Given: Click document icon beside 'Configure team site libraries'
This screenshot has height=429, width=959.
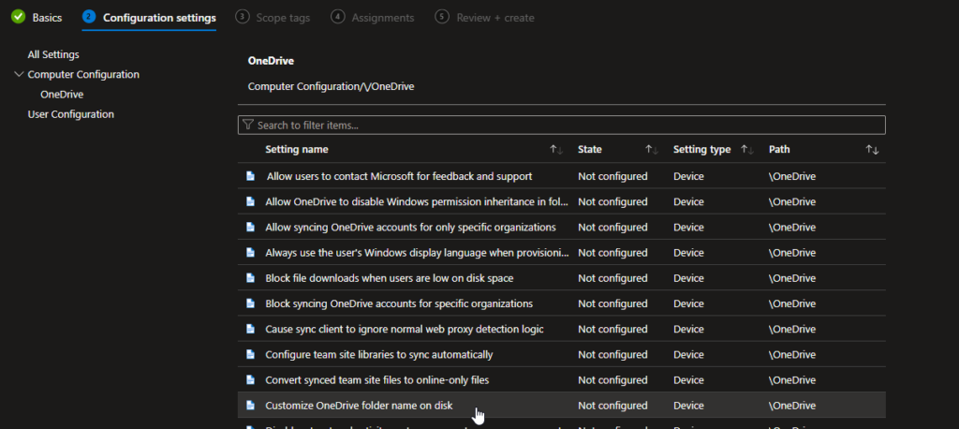Looking at the screenshot, I should pos(250,355).
